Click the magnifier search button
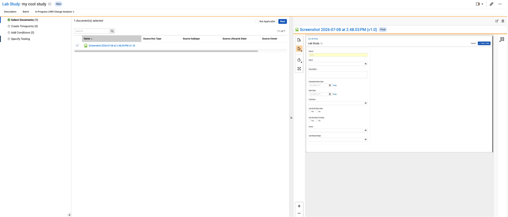 (x=112, y=31)
